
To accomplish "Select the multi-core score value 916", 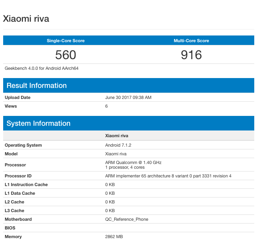I will click(x=191, y=55).
